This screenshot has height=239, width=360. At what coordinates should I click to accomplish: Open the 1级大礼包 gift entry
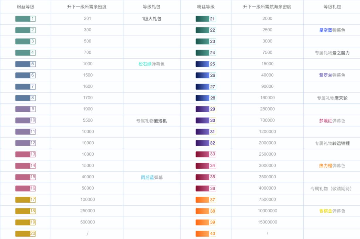point(152,18)
